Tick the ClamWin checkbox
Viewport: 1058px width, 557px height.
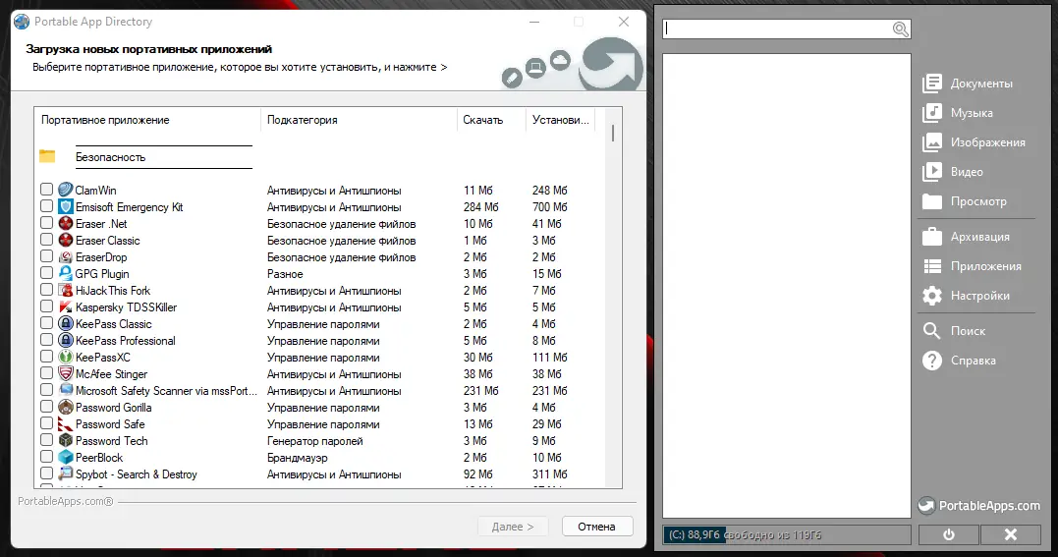46,189
